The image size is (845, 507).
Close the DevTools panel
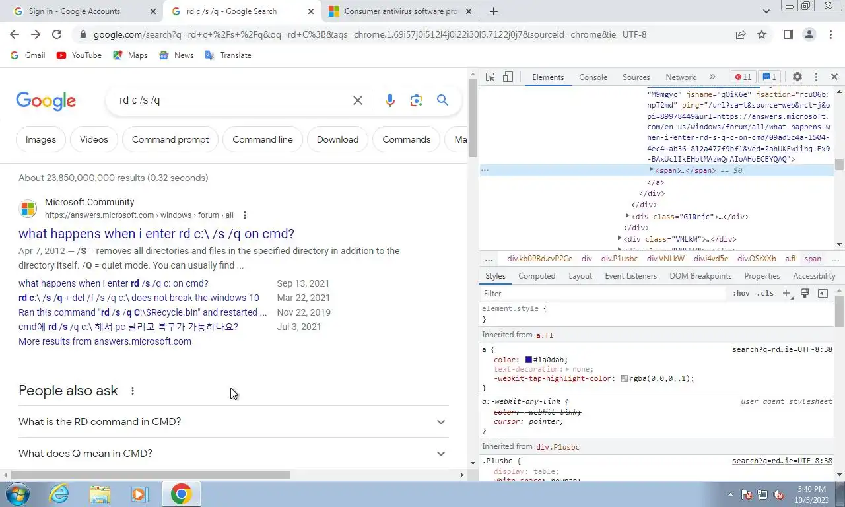tap(834, 77)
